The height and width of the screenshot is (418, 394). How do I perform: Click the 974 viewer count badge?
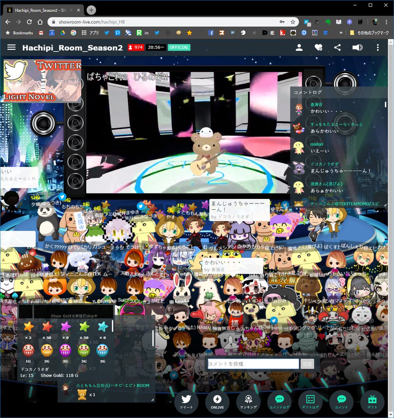pyautogui.click(x=135, y=47)
